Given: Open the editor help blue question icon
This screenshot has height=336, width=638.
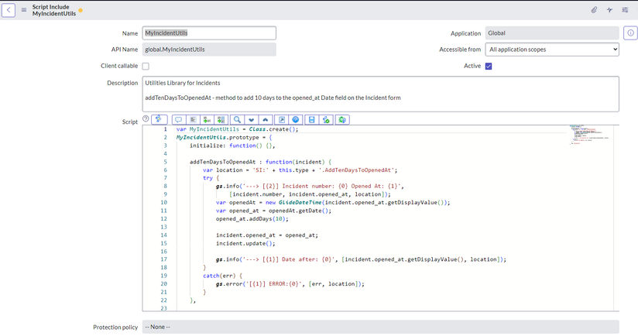Looking at the screenshot, I should [x=296, y=119].
